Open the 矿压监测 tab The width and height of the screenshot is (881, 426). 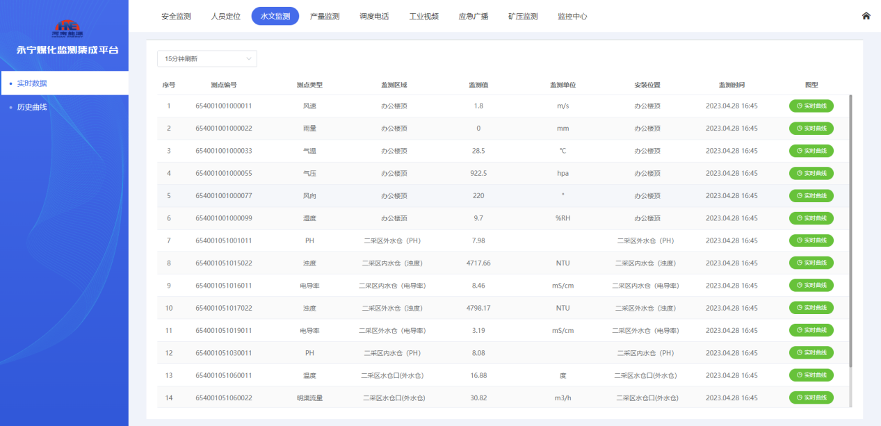(x=523, y=16)
